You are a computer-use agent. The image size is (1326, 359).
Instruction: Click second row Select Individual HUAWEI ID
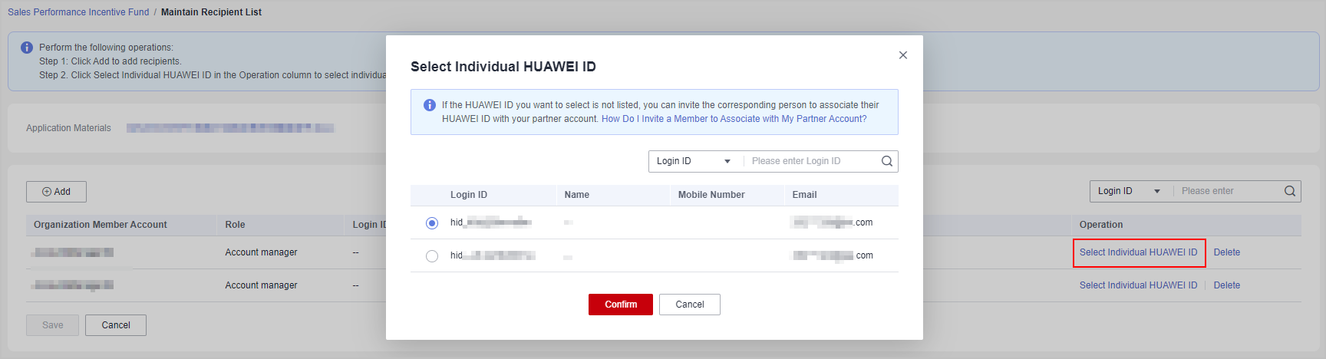[1138, 285]
